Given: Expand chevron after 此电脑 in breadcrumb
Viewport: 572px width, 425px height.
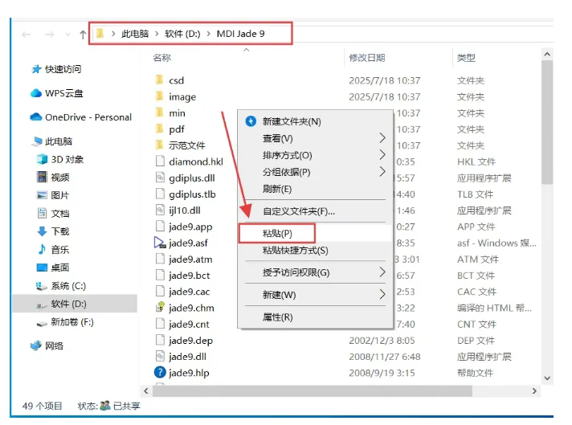Looking at the screenshot, I should pos(157,34).
